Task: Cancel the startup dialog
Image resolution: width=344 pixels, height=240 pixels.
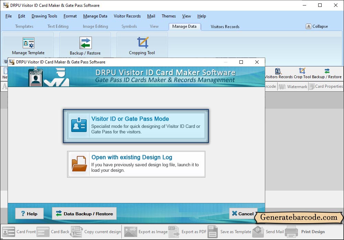Action: [x=243, y=214]
